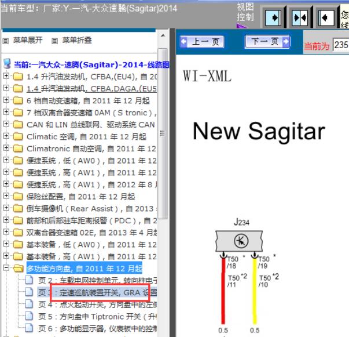Click the view control right-arrow icon
Viewport: 349px width, 337px height.
pyautogui.click(x=273, y=17)
